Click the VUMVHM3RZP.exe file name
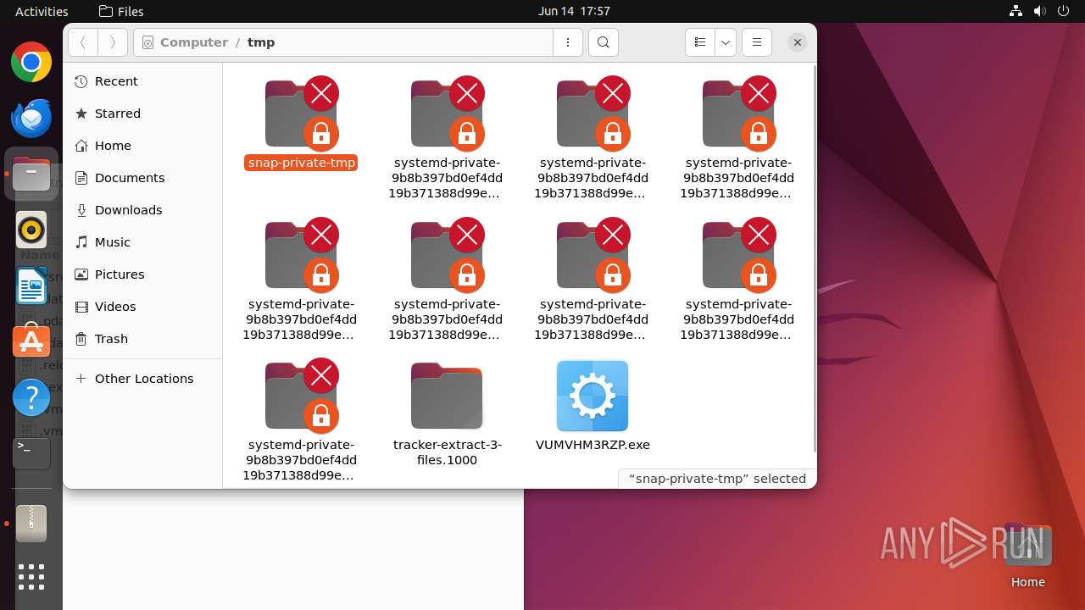1085x610 pixels. 593,445
